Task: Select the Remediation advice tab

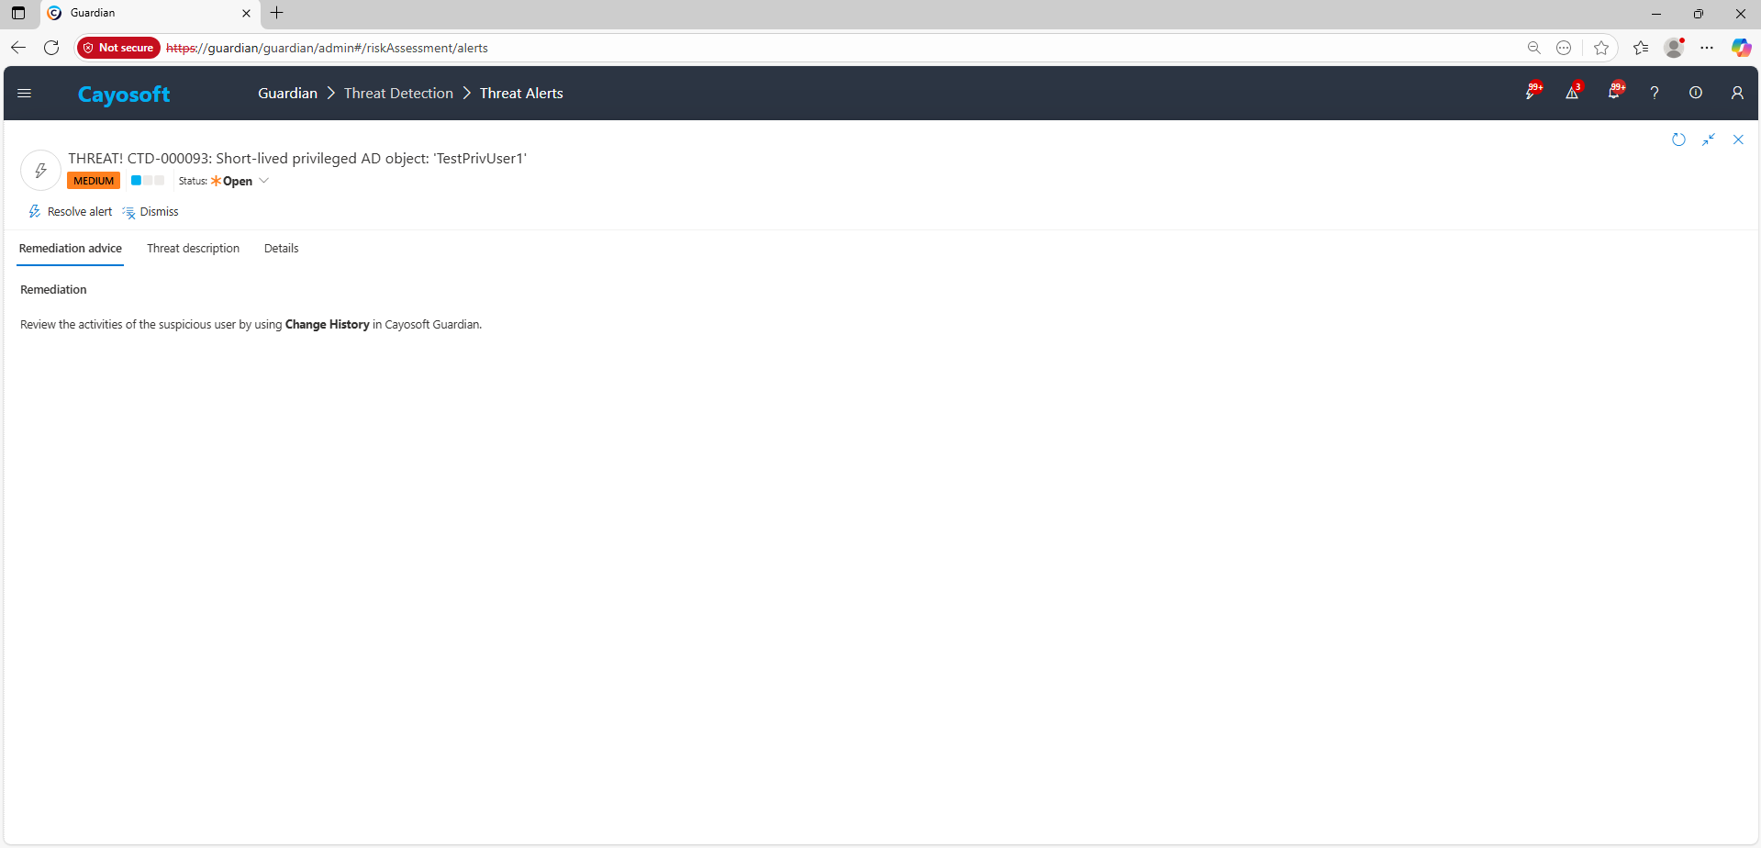Action: [x=71, y=249]
